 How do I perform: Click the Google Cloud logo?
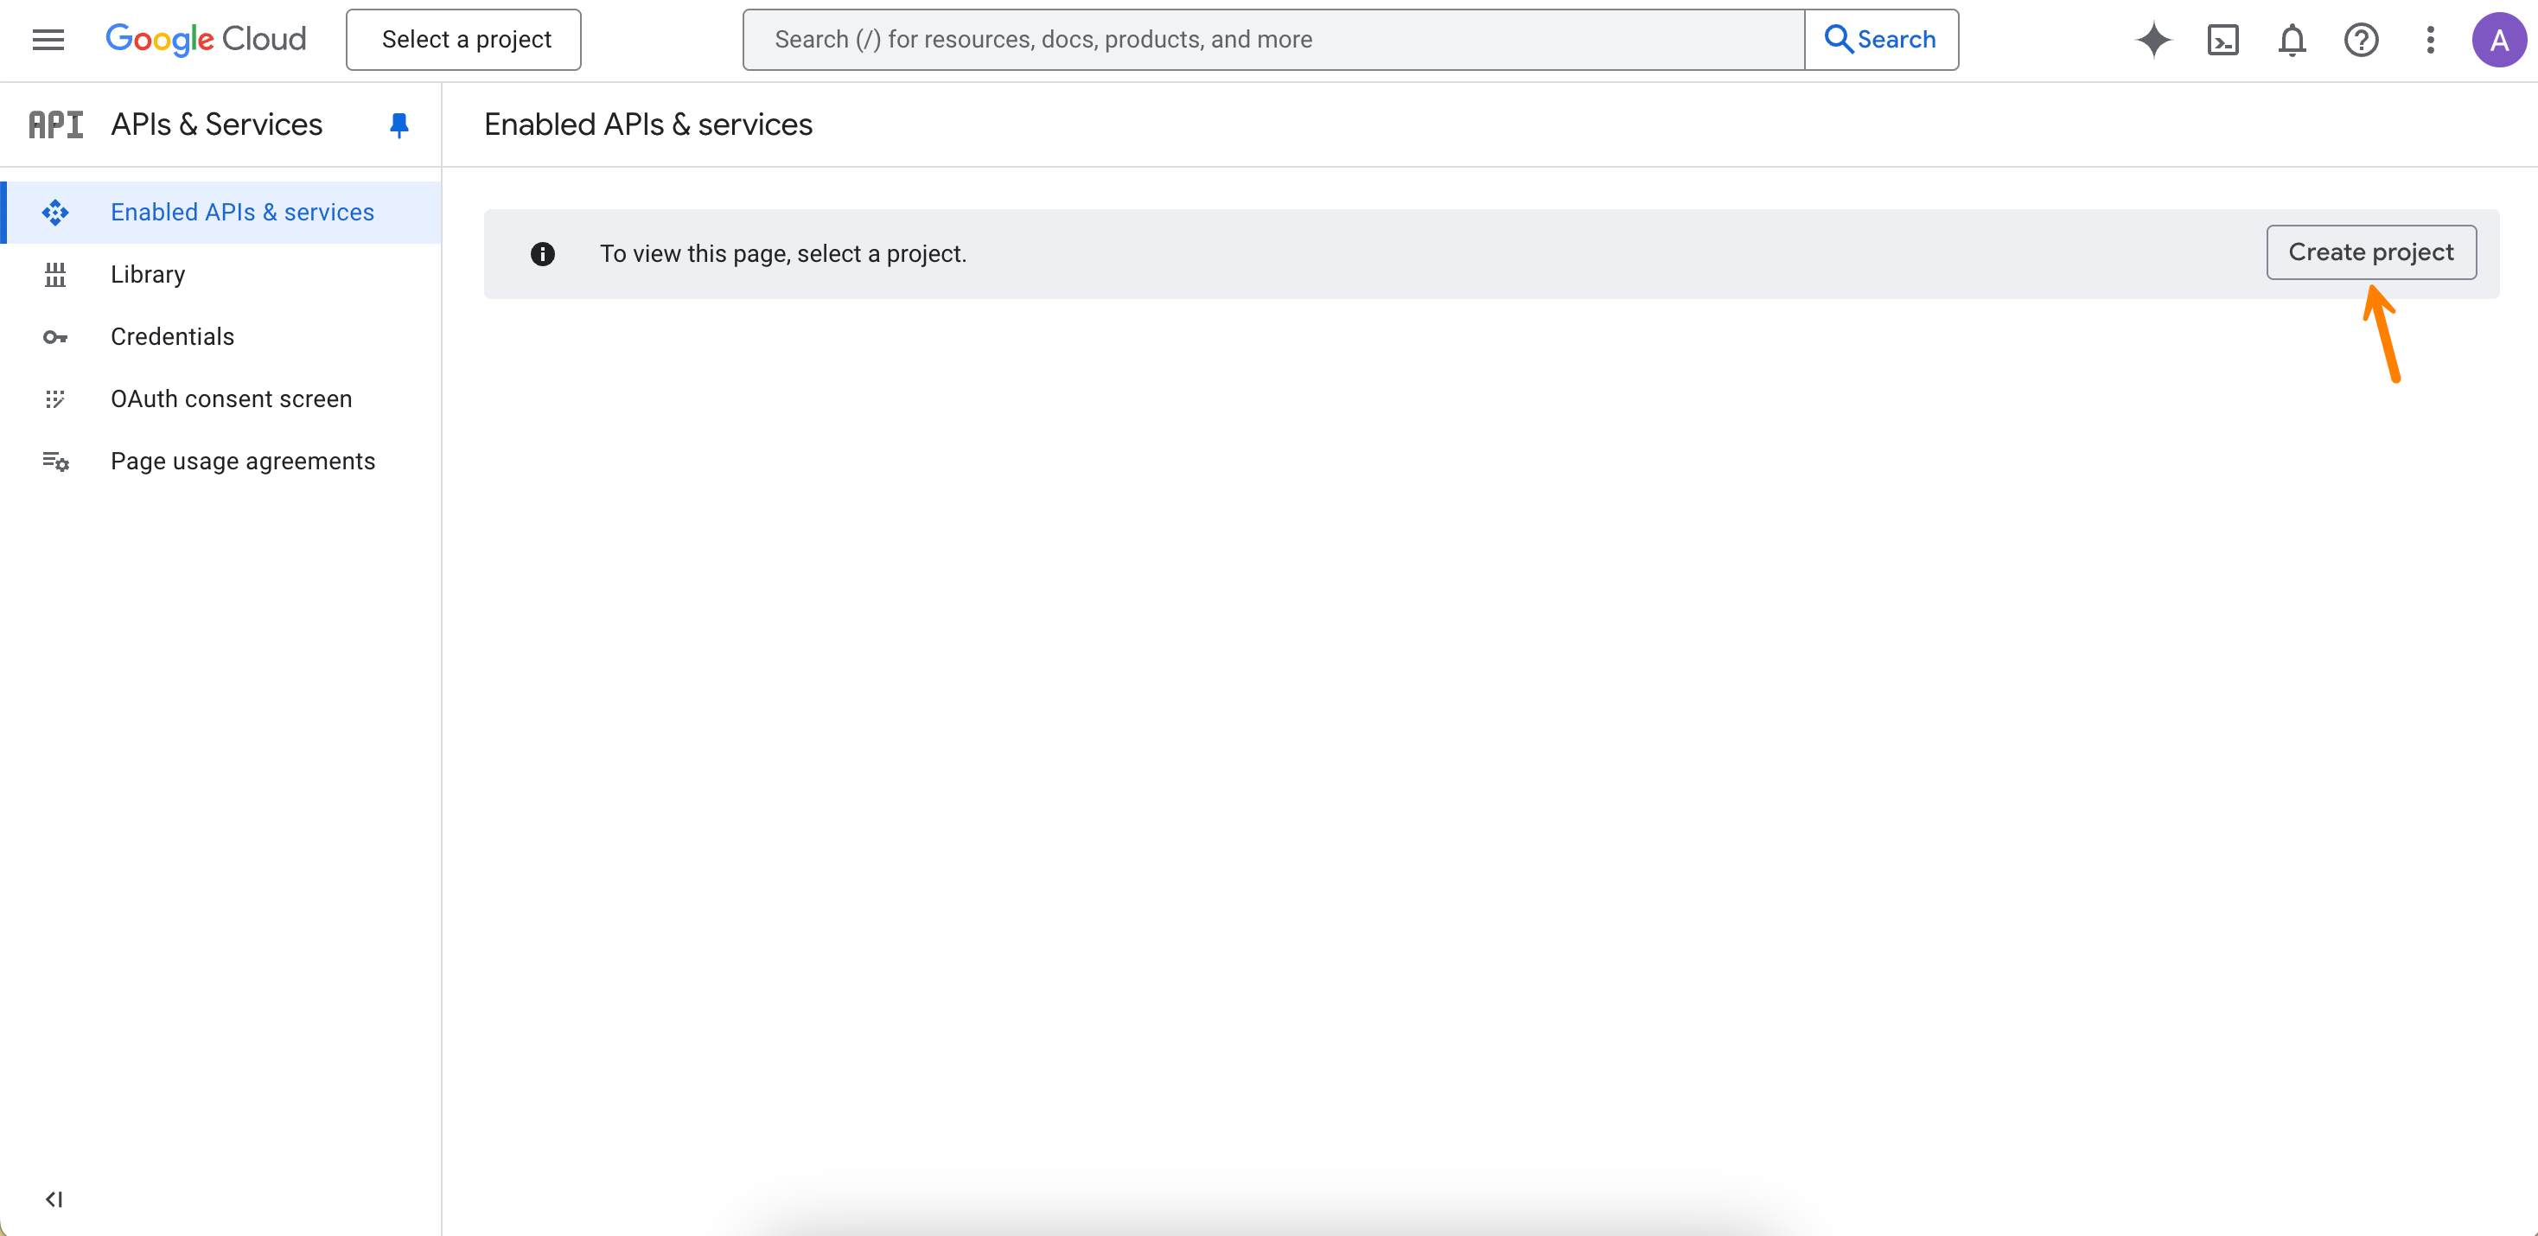[x=206, y=40]
